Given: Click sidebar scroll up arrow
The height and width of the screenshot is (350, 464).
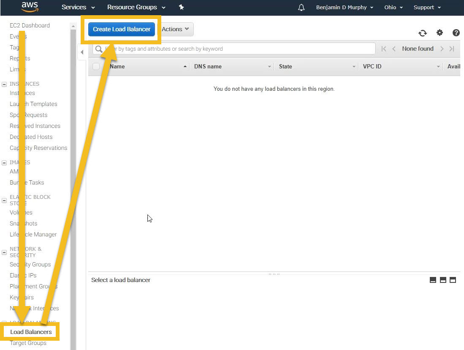Looking at the screenshot, I should coord(73,26).
